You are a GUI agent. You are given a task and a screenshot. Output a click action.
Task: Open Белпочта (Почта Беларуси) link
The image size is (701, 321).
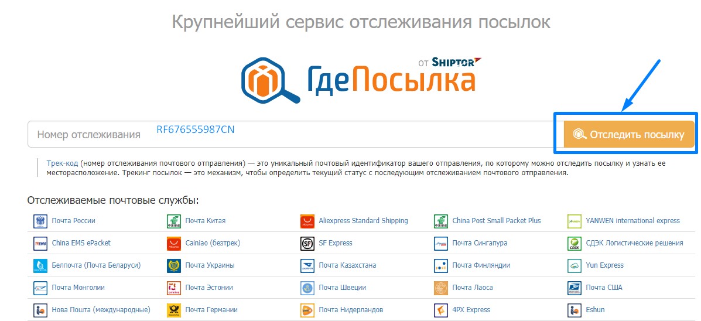(96, 265)
